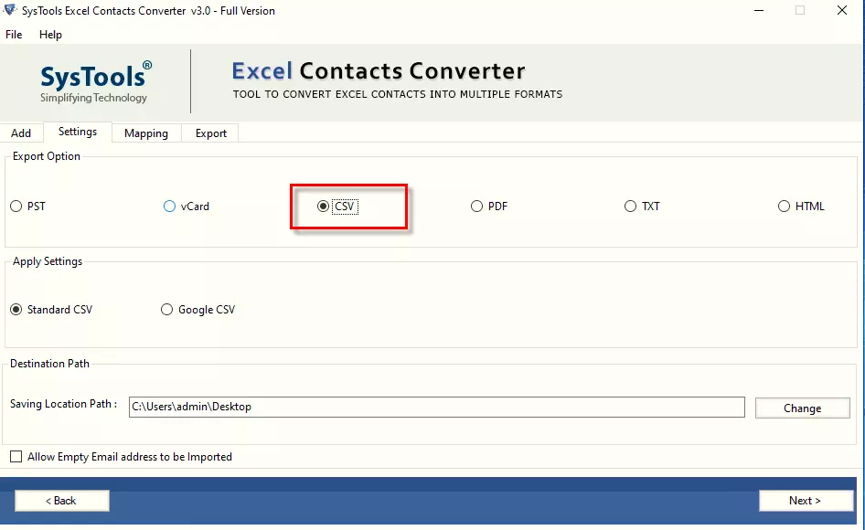Switch to the Add tab
865x530 pixels.
click(x=21, y=132)
